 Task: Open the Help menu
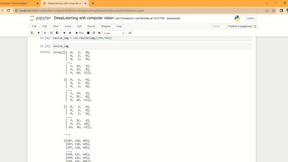pos(119,26)
